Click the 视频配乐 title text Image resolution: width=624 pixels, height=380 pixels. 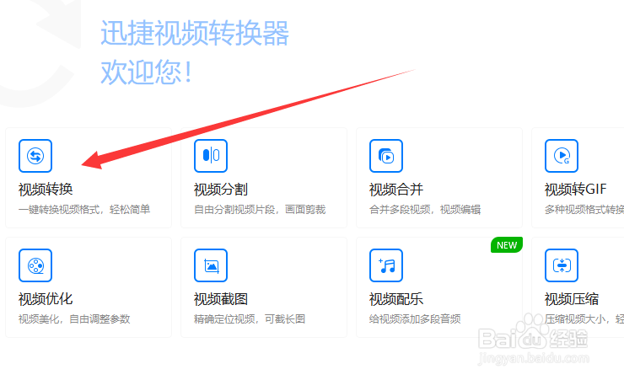[x=396, y=299]
